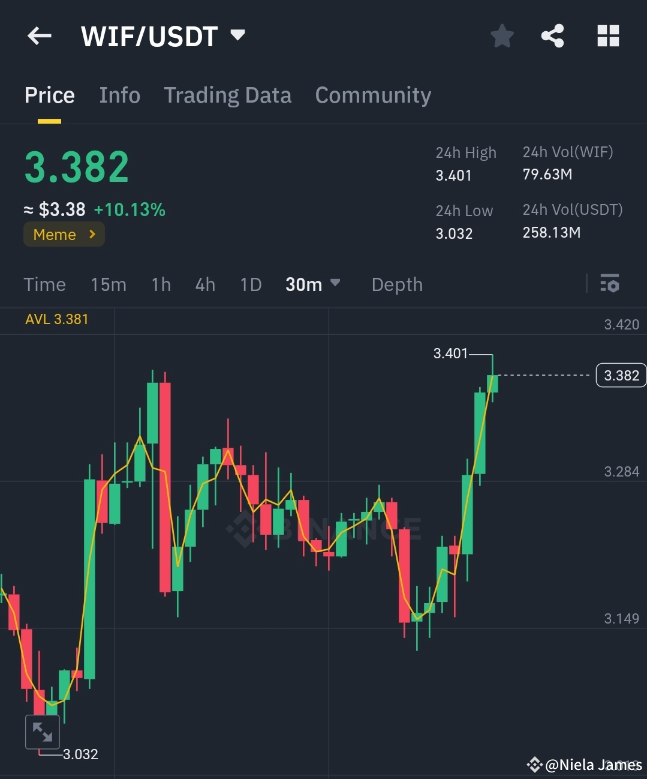647x779 pixels.
Task: Open the grid apps icon top right
Action: [x=608, y=35]
